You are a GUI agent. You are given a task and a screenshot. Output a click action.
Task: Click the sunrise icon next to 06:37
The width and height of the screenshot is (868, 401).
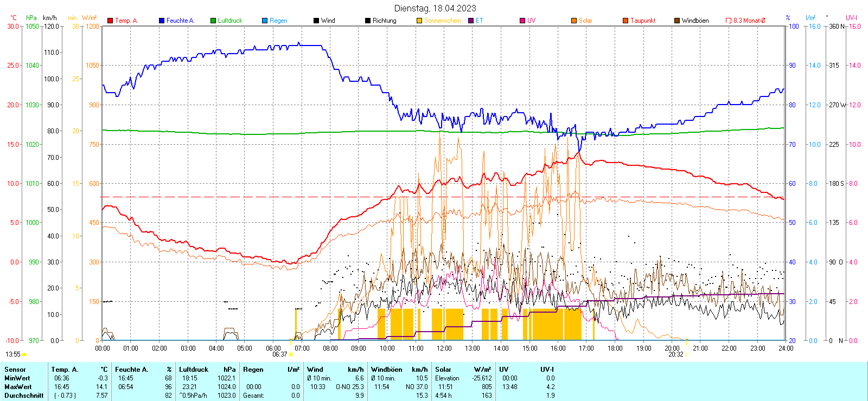pyautogui.click(x=291, y=354)
